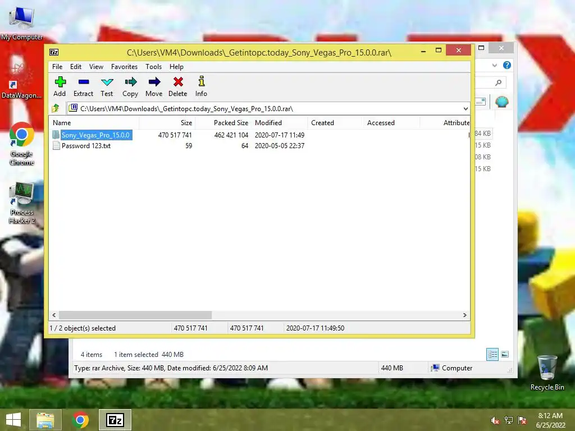
Task: Choose the Move toolbar icon
Action: (x=154, y=82)
